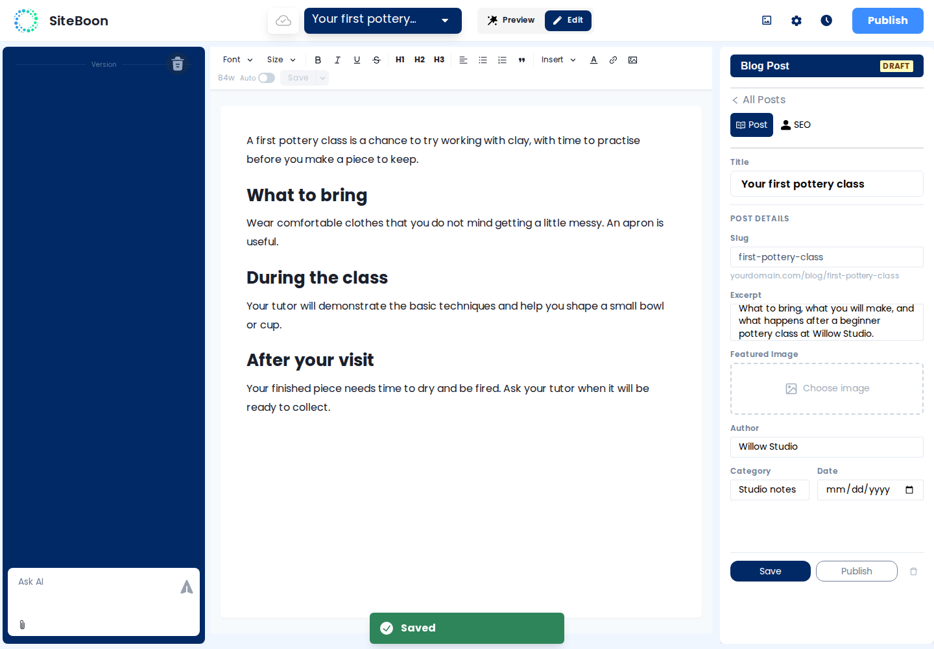This screenshot has height=649, width=934.
Task: Insert image from editor toolbar
Action: pos(632,60)
